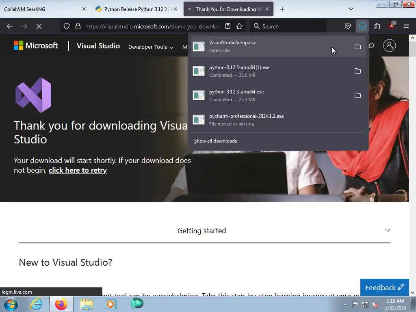Switch to Python Release Python 3.12.3 tab
This screenshot has height=312, width=416.
pos(136,9)
